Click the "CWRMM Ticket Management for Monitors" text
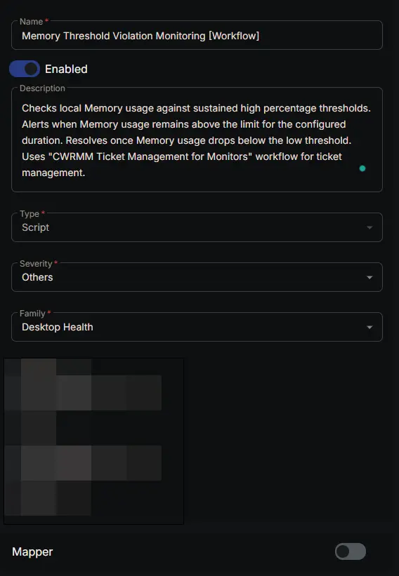Screen dimensions: 399x576 (x=150, y=156)
